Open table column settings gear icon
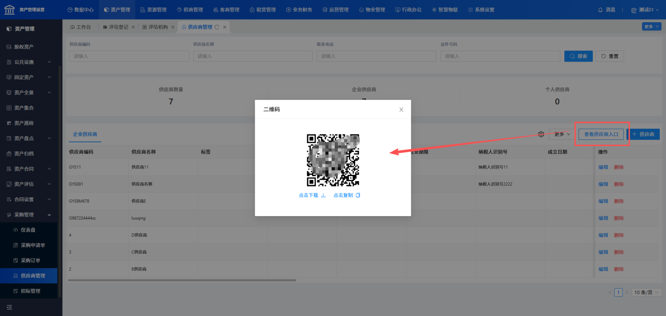The width and height of the screenshot is (666, 316). pos(541,134)
